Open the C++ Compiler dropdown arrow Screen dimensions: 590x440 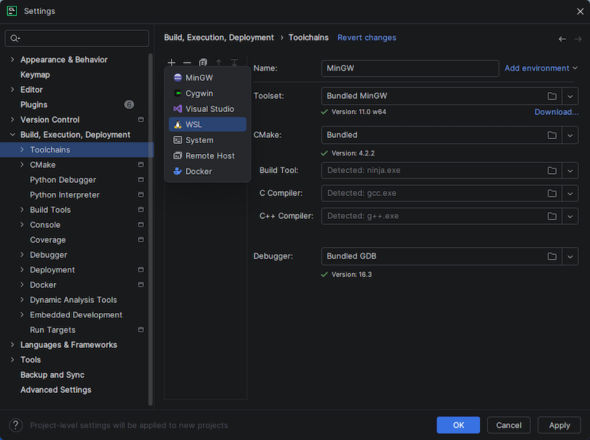click(x=570, y=216)
